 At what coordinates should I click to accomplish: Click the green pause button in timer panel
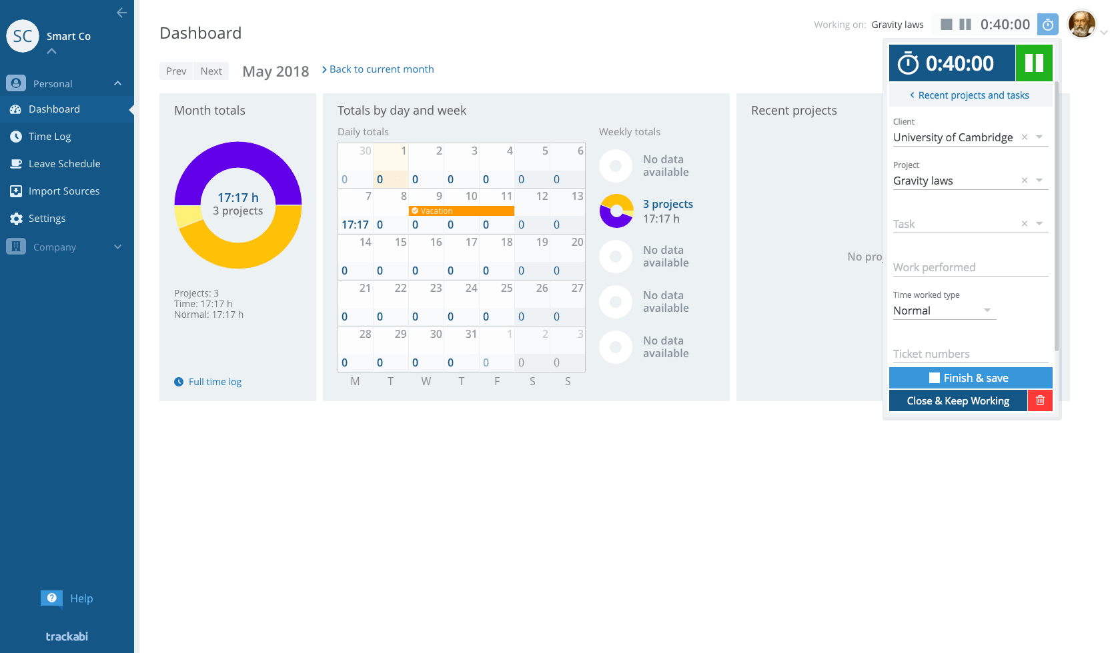(1034, 63)
